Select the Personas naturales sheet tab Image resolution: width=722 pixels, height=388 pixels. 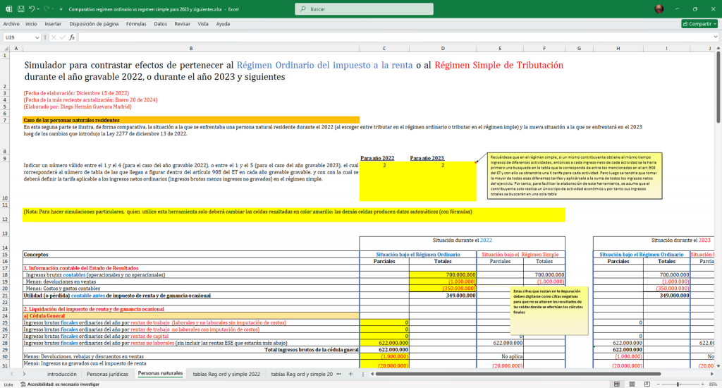160,373
